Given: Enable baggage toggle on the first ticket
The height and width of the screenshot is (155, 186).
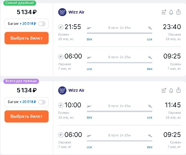Looking at the screenshot, I should (42, 24).
